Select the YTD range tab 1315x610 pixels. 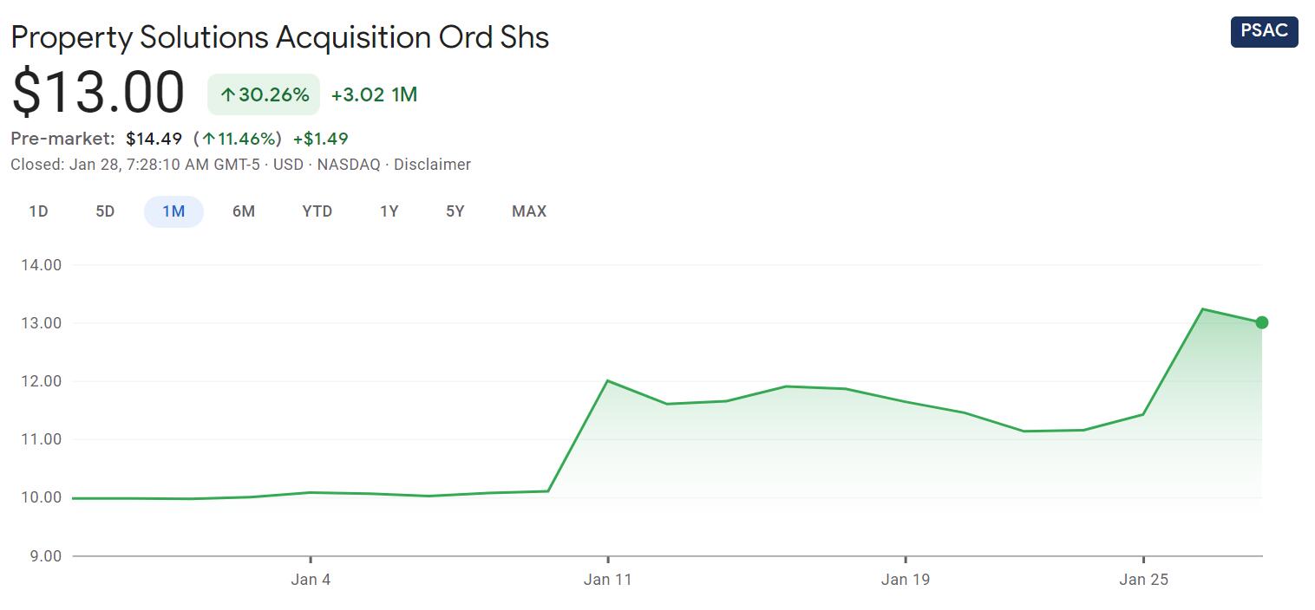tap(317, 211)
